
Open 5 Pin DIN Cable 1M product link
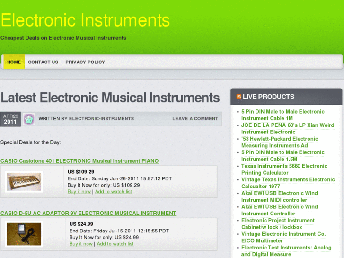coord(283,115)
